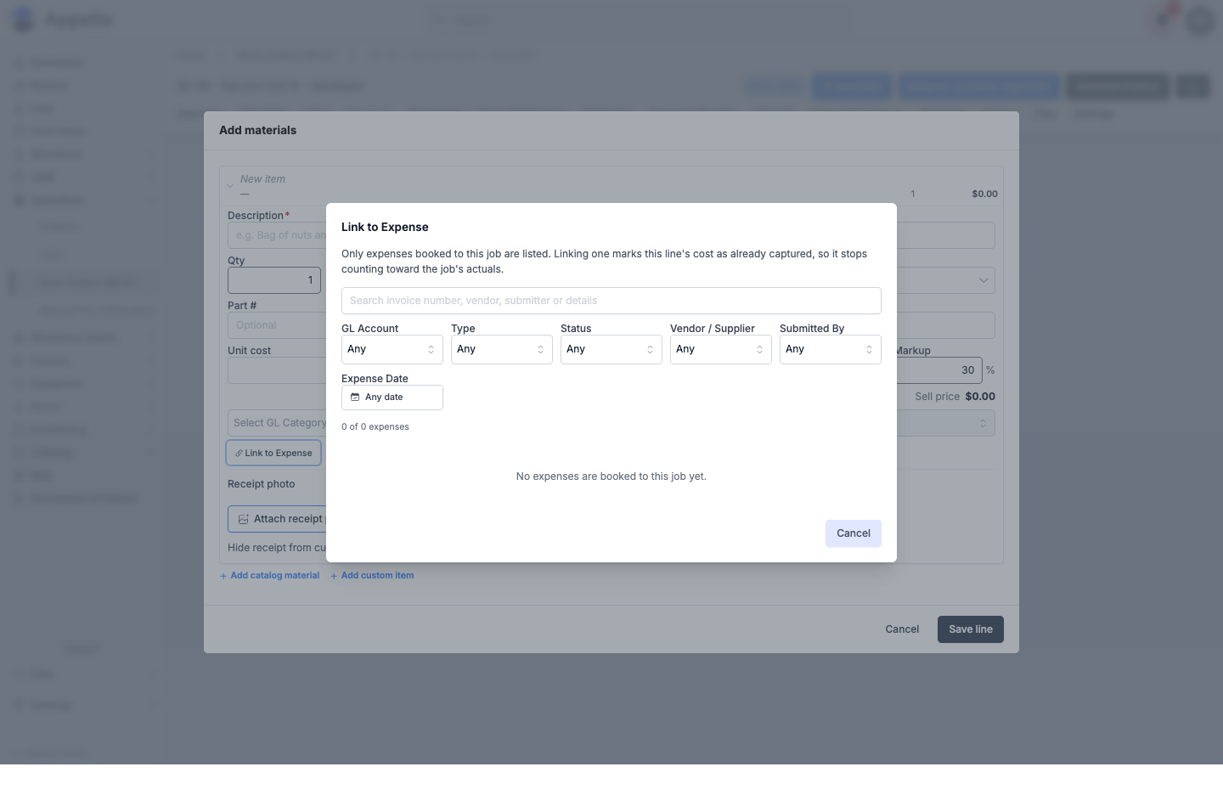Click the Qty field in Add materials

click(x=274, y=280)
